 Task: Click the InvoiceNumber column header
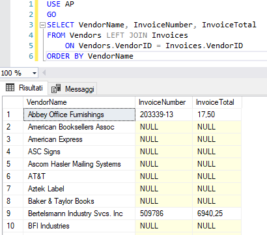[164, 102]
